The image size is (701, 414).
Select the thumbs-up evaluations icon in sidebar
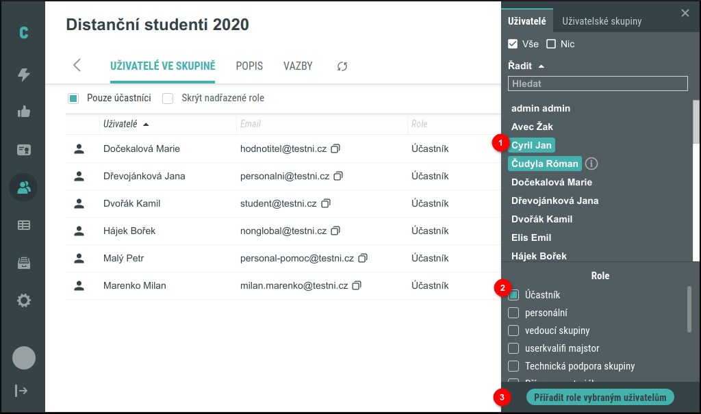[x=24, y=112]
